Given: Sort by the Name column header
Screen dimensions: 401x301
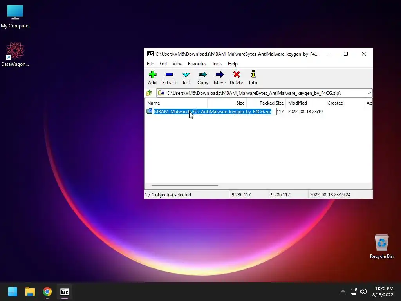Looking at the screenshot, I should [x=177, y=103].
